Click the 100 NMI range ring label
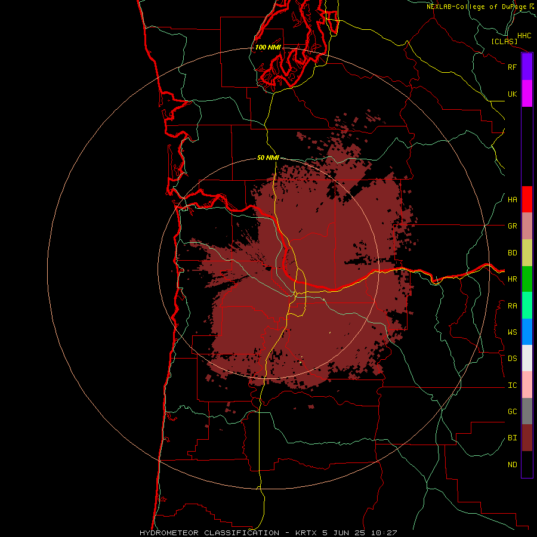Image resolution: width=537 pixels, height=537 pixels. coord(268,47)
